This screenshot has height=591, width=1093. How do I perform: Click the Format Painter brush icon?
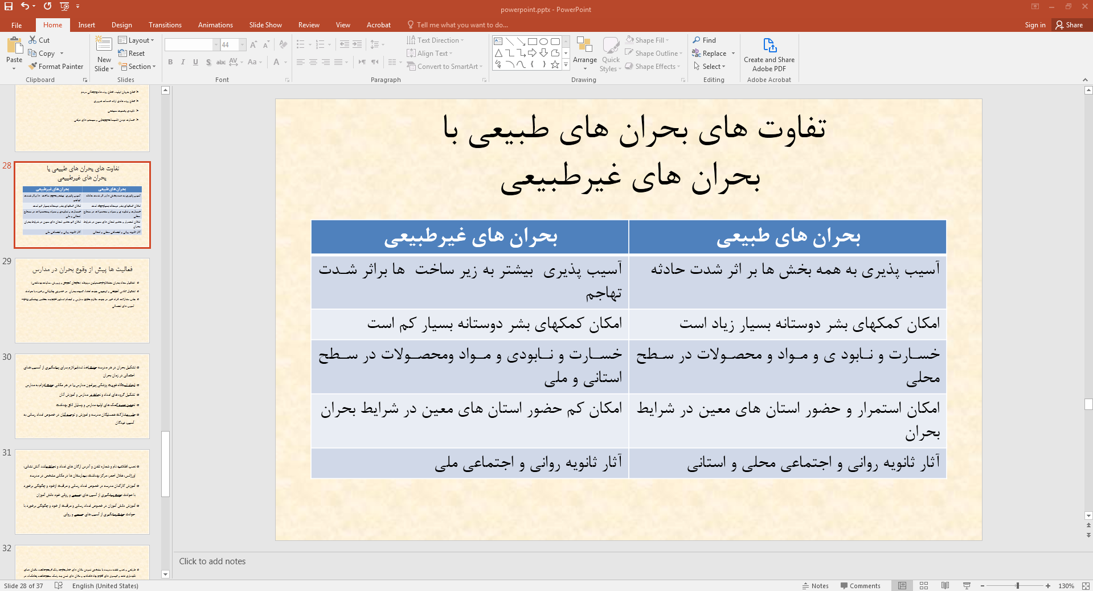coord(33,66)
